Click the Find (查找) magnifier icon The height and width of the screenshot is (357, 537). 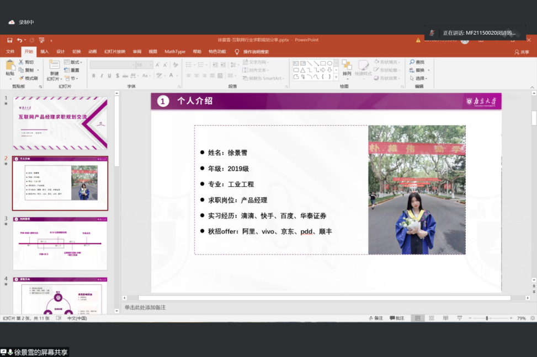coord(412,62)
